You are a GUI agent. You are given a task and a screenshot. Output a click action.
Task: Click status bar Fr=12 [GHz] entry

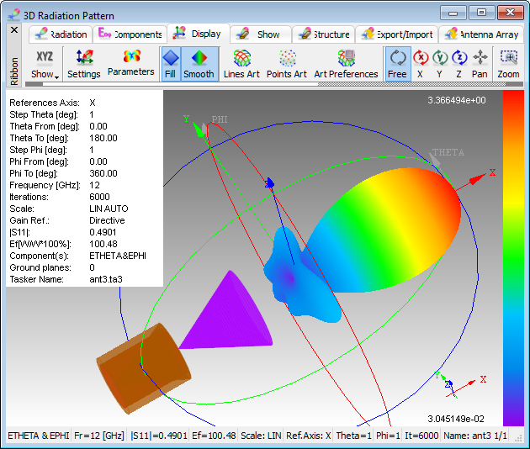(99, 436)
